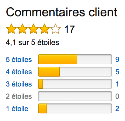Viewport: 125px width, 121px height.
Task: Click the 5 étoiles histogram bar
Action: pos(75,59)
